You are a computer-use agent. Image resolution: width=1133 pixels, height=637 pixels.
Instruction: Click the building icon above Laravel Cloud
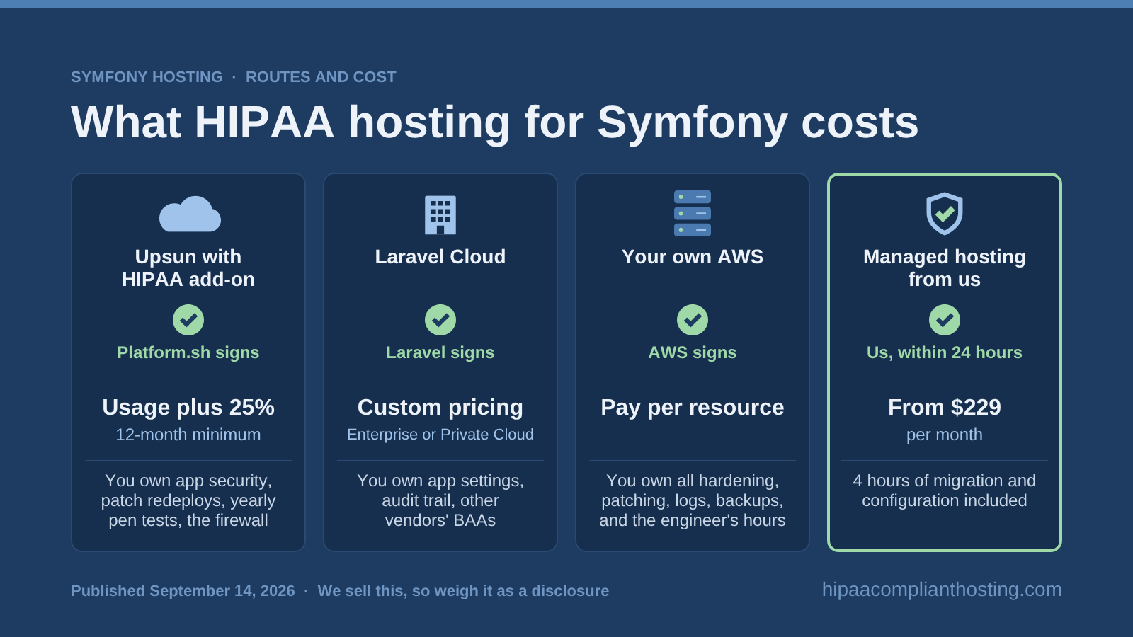(440, 214)
